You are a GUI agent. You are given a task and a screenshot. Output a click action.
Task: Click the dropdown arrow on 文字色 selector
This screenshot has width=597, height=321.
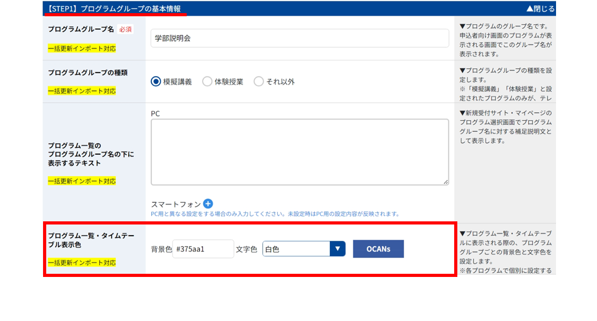click(x=337, y=249)
